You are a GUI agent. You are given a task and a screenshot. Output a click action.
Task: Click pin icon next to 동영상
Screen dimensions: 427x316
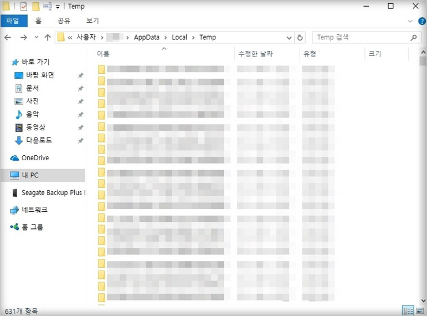pos(81,128)
